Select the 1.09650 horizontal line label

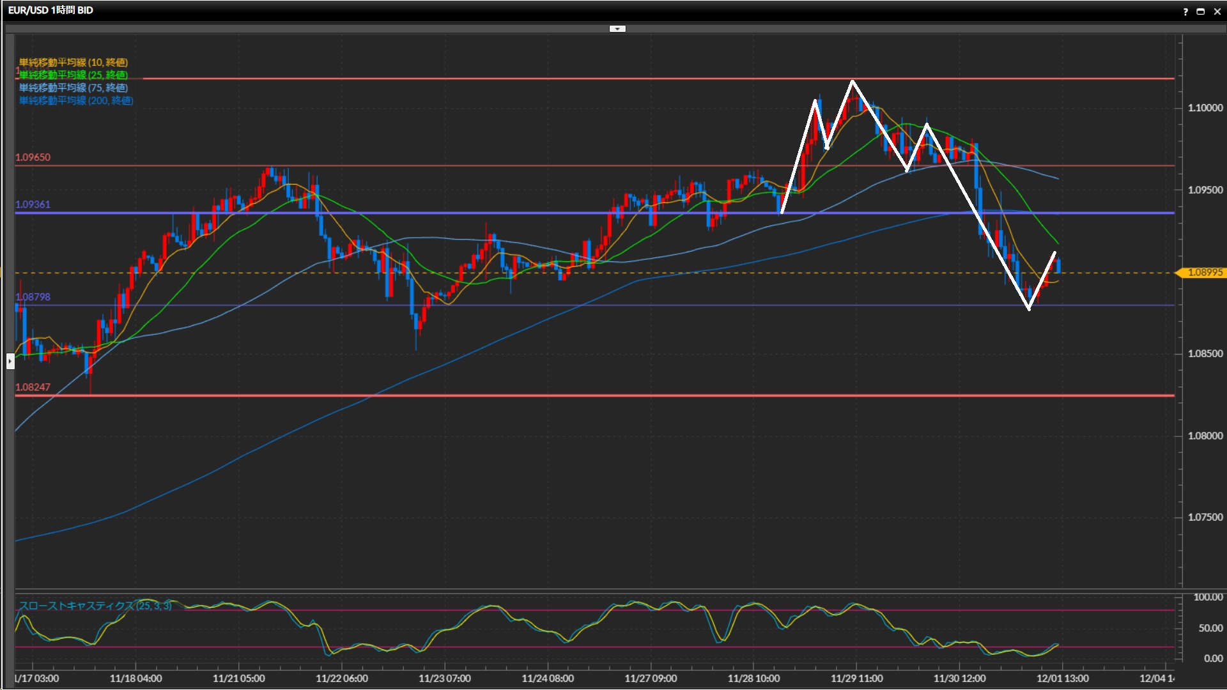pos(33,157)
